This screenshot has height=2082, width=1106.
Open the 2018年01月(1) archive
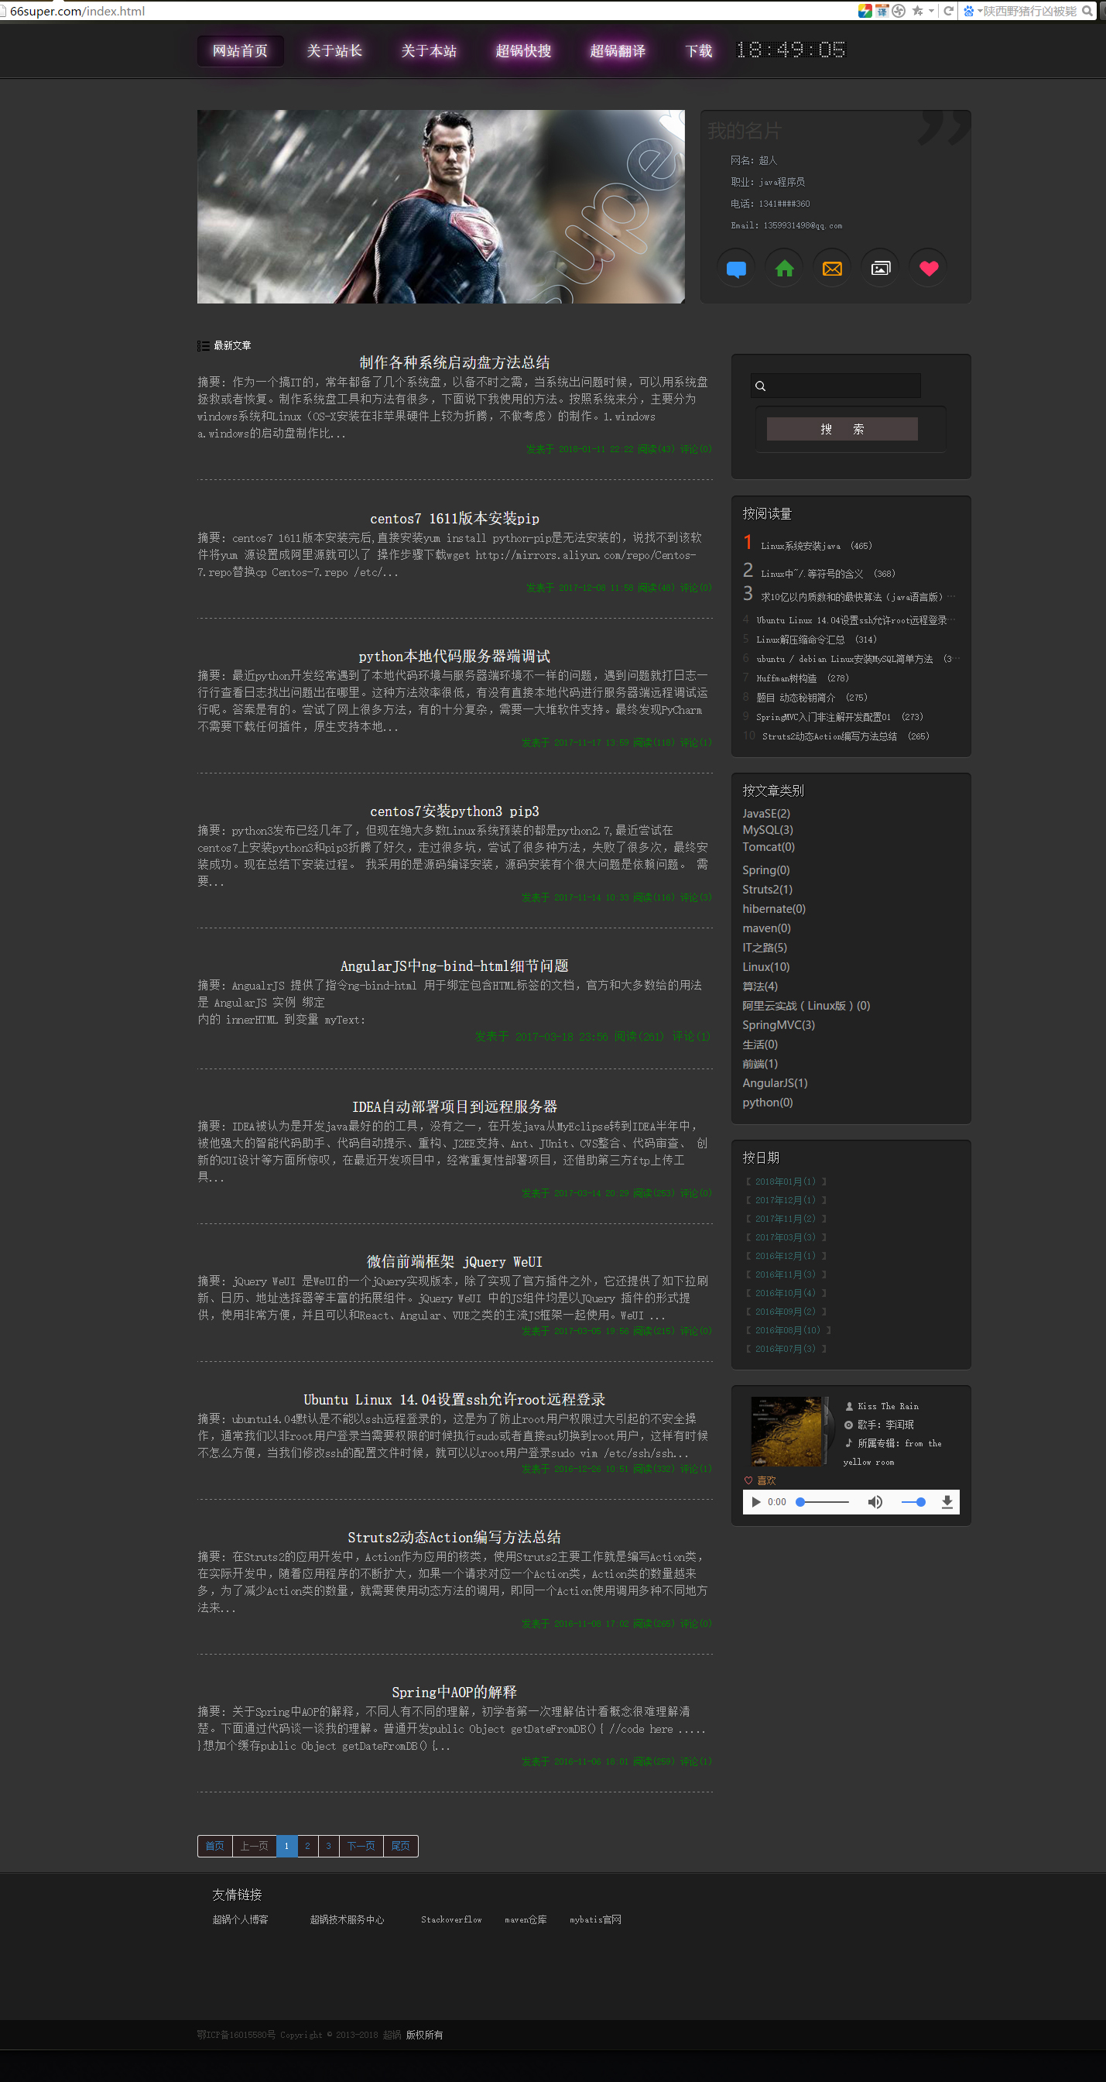pyautogui.click(x=786, y=1182)
